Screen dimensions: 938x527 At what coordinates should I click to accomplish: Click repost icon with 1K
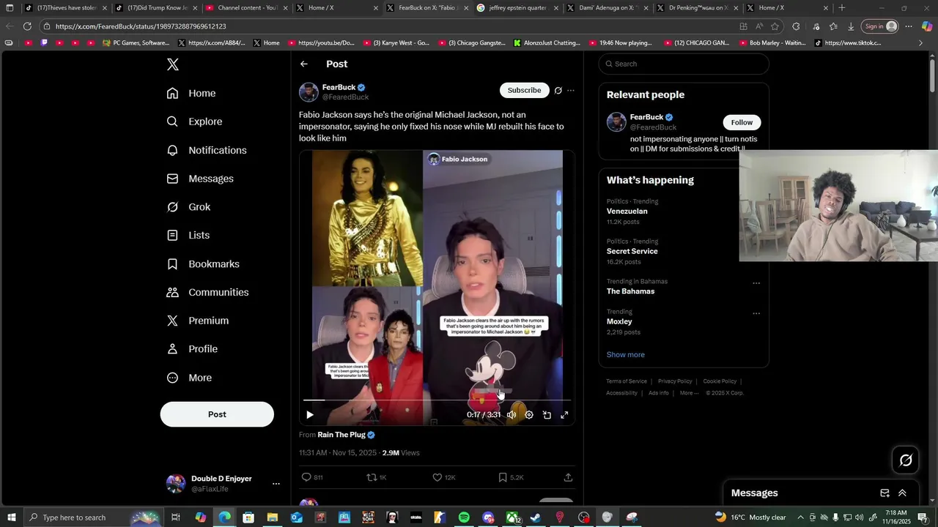pos(372,477)
